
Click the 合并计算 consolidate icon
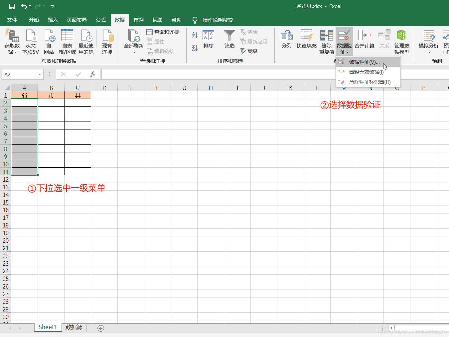[365, 39]
